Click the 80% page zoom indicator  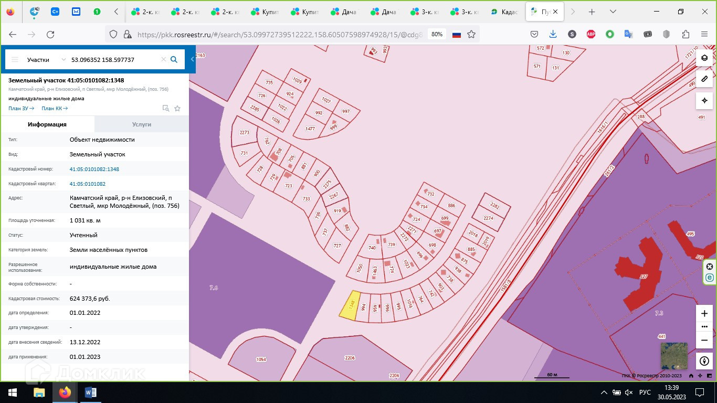tap(437, 34)
